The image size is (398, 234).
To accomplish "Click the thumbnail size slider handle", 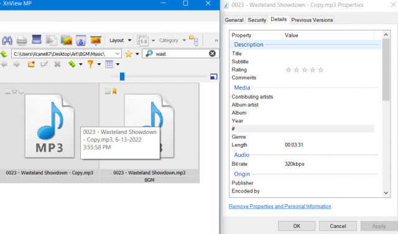I will [x=122, y=76].
